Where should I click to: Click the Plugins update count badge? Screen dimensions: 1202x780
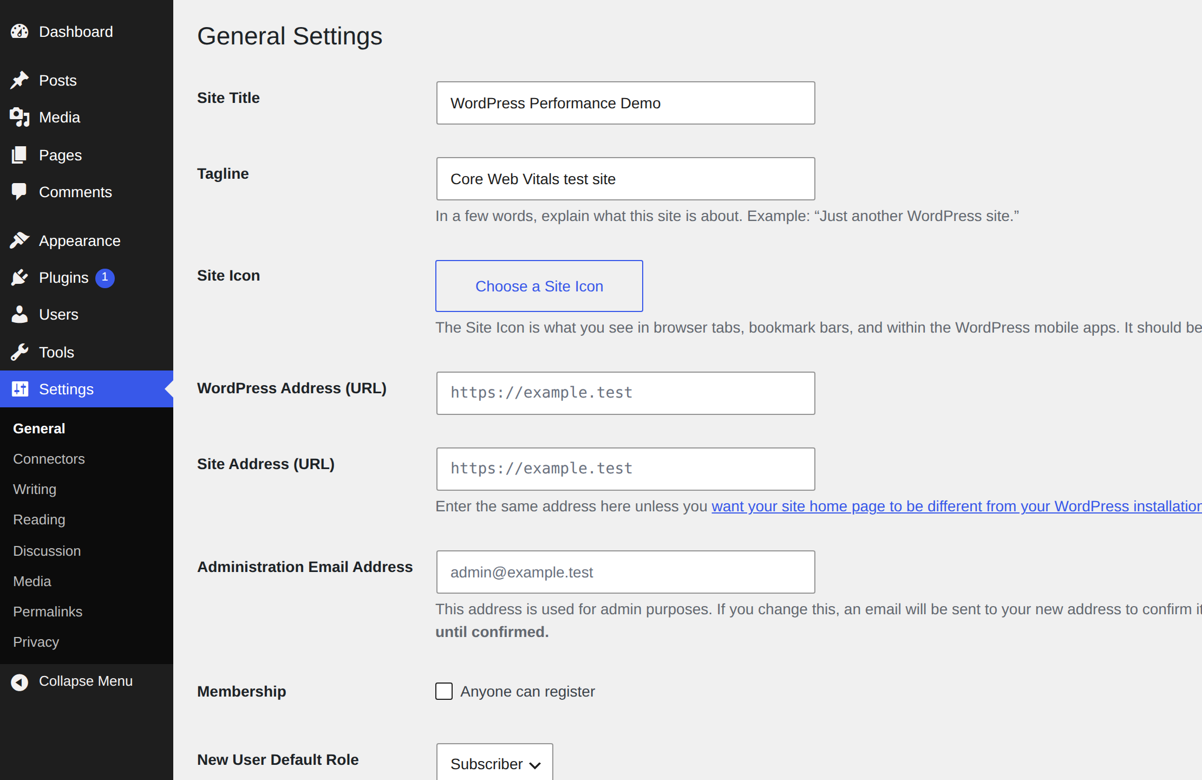105,278
